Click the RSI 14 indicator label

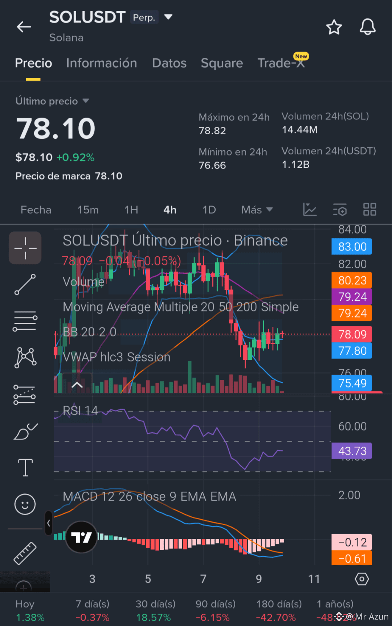[x=80, y=411]
